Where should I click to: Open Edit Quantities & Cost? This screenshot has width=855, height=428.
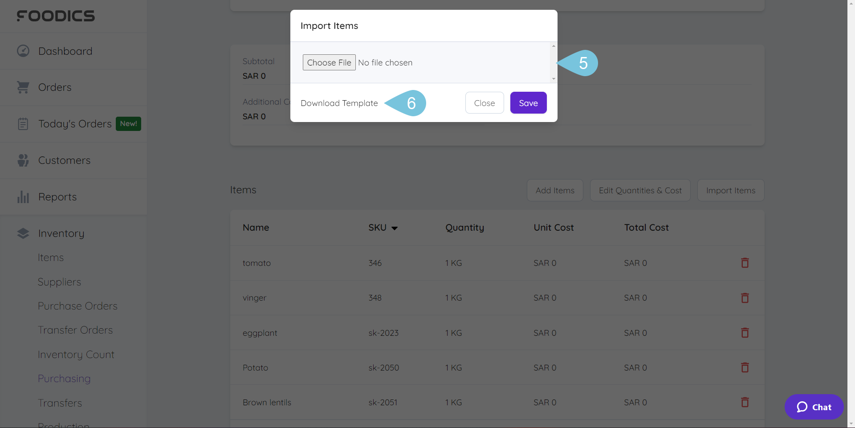coord(640,190)
